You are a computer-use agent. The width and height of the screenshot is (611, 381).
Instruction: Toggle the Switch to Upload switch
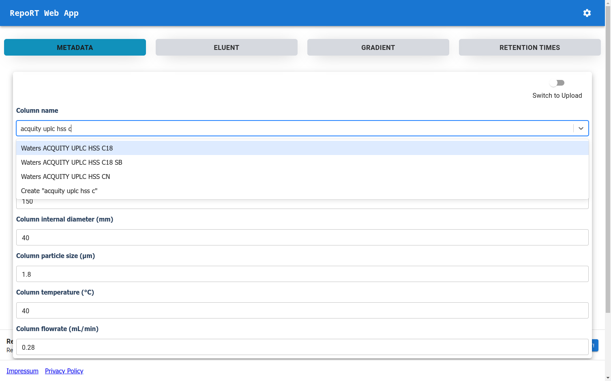pos(557,83)
